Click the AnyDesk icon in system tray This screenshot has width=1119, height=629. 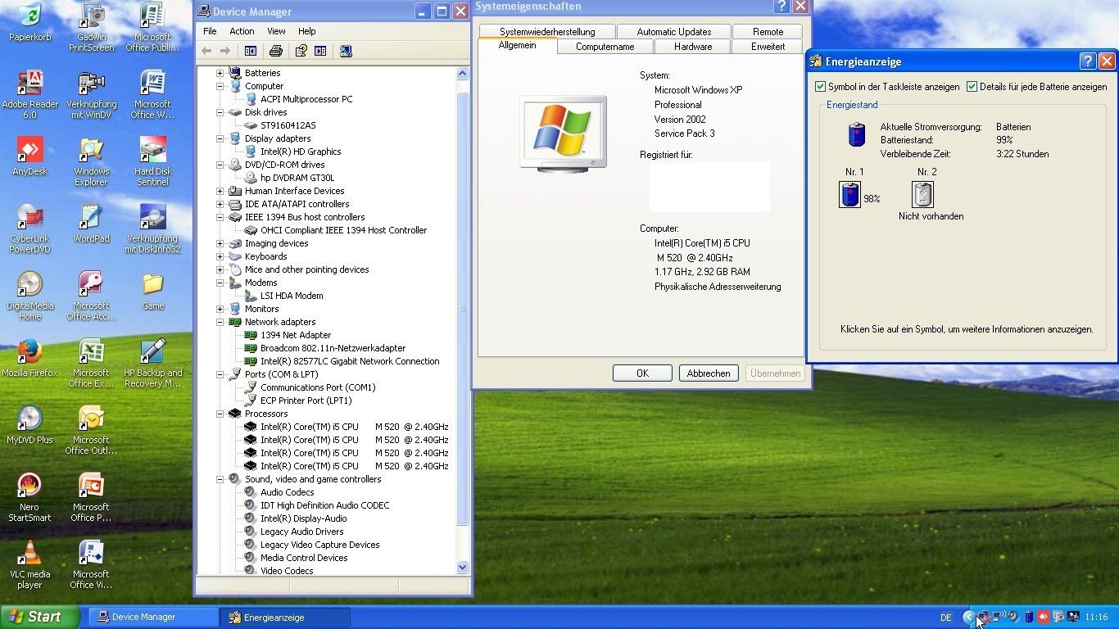point(1044,617)
